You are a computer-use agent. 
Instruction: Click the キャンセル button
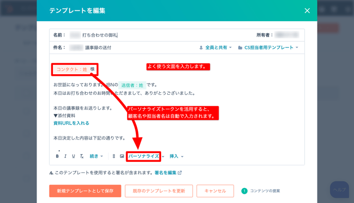click(x=215, y=191)
